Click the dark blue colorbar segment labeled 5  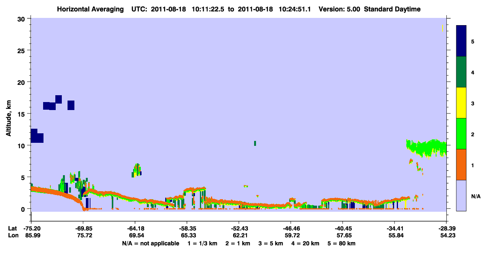(461, 41)
